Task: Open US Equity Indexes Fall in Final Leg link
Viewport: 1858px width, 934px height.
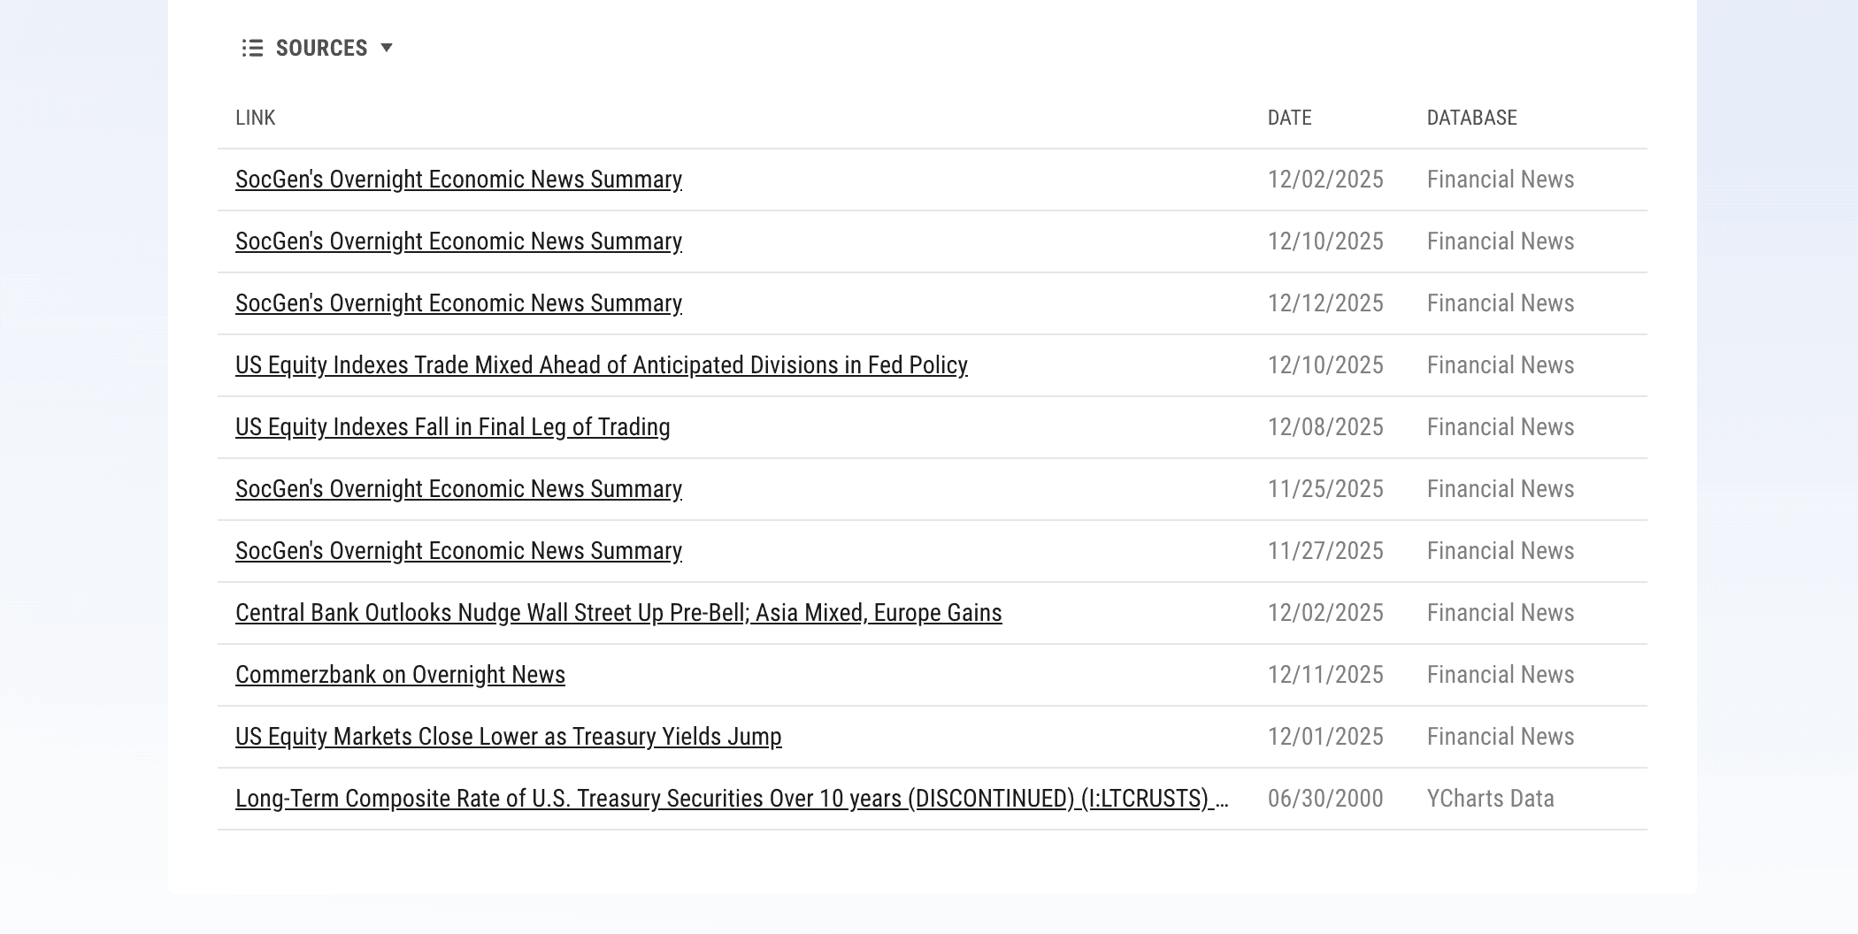Action: [x=453, y=427]
